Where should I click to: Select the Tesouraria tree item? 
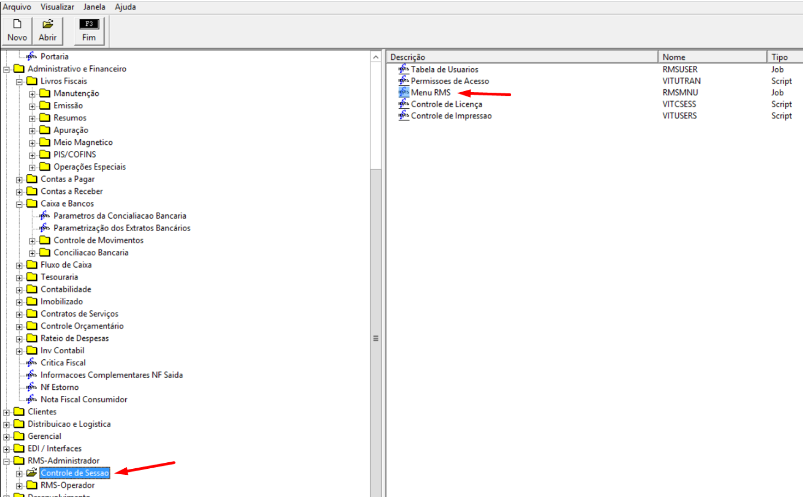point(59,277)
